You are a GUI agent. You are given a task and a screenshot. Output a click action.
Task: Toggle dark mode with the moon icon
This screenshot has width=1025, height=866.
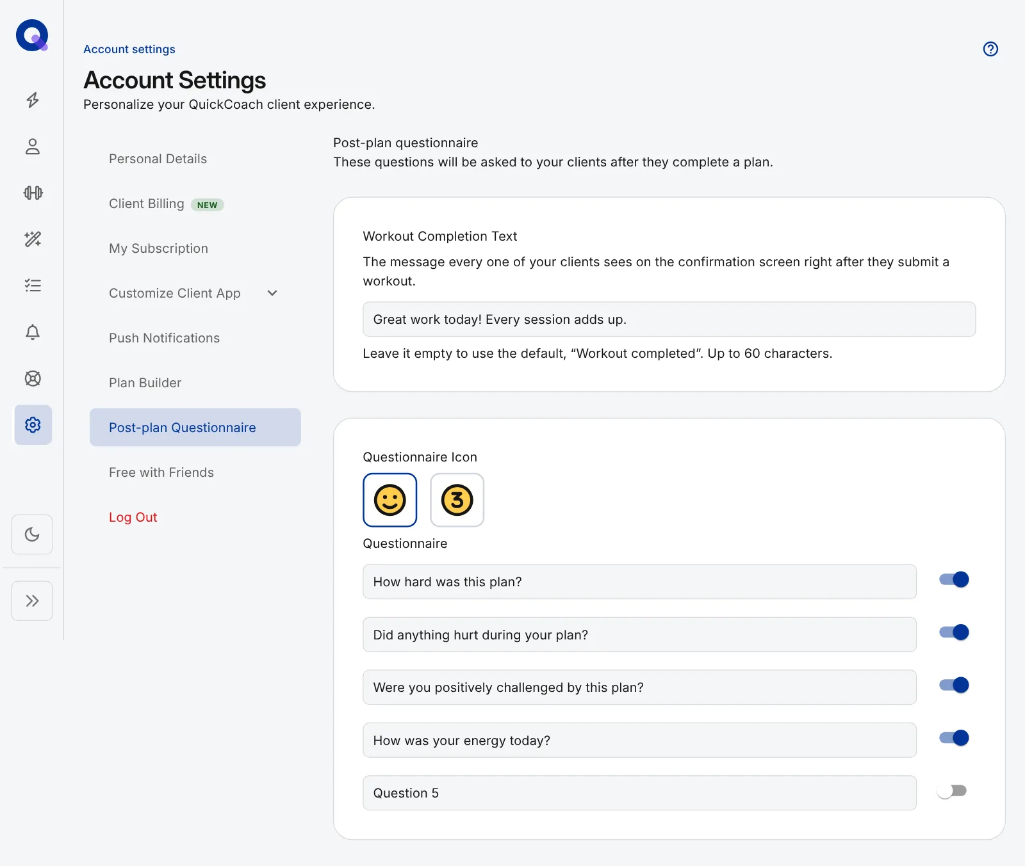tap(32, 534)
